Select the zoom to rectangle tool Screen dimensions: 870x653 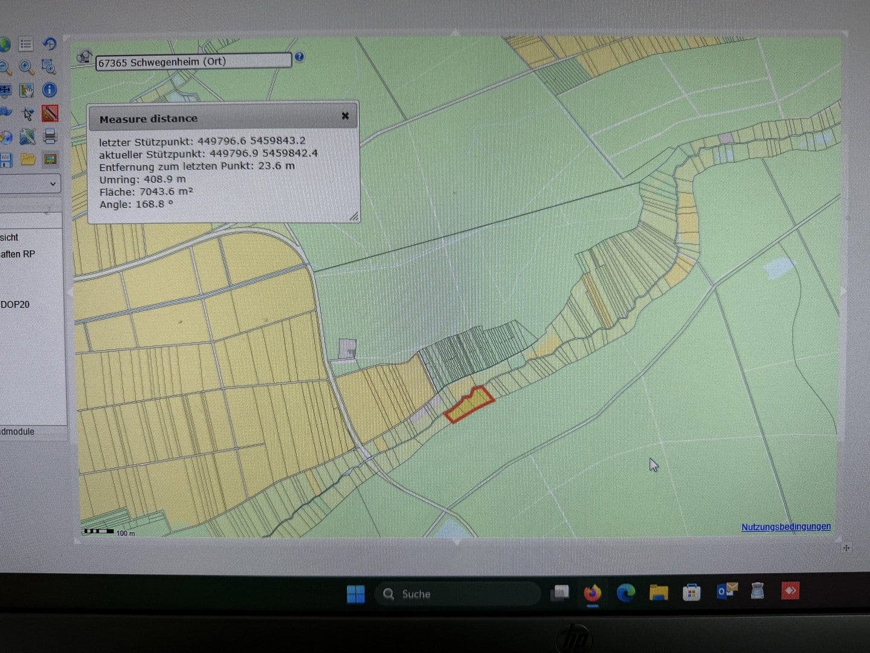[49, 67]
